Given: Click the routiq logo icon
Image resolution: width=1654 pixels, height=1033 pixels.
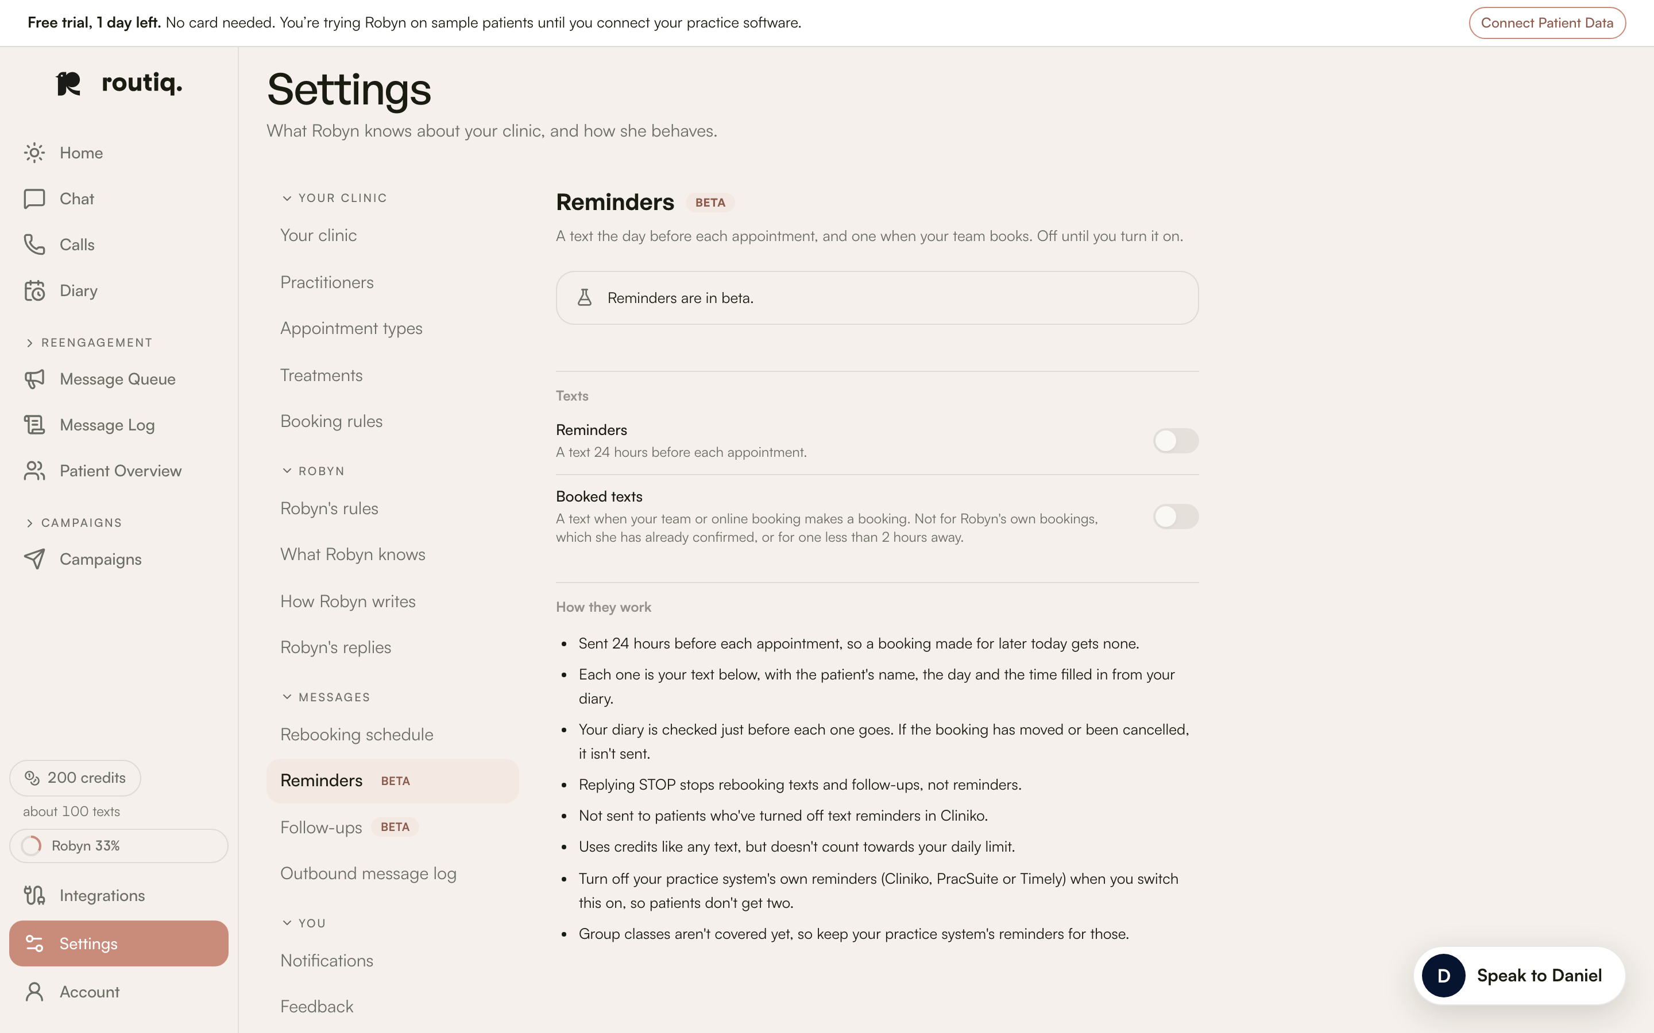Looking at the screenshot, I should coord(68,84).
